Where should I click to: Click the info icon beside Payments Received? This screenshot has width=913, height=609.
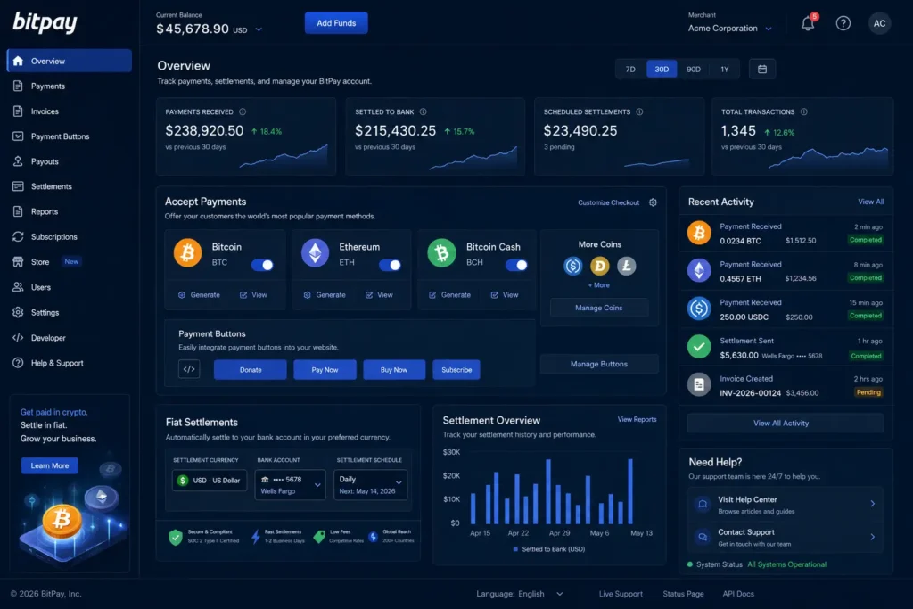point(243,111)
